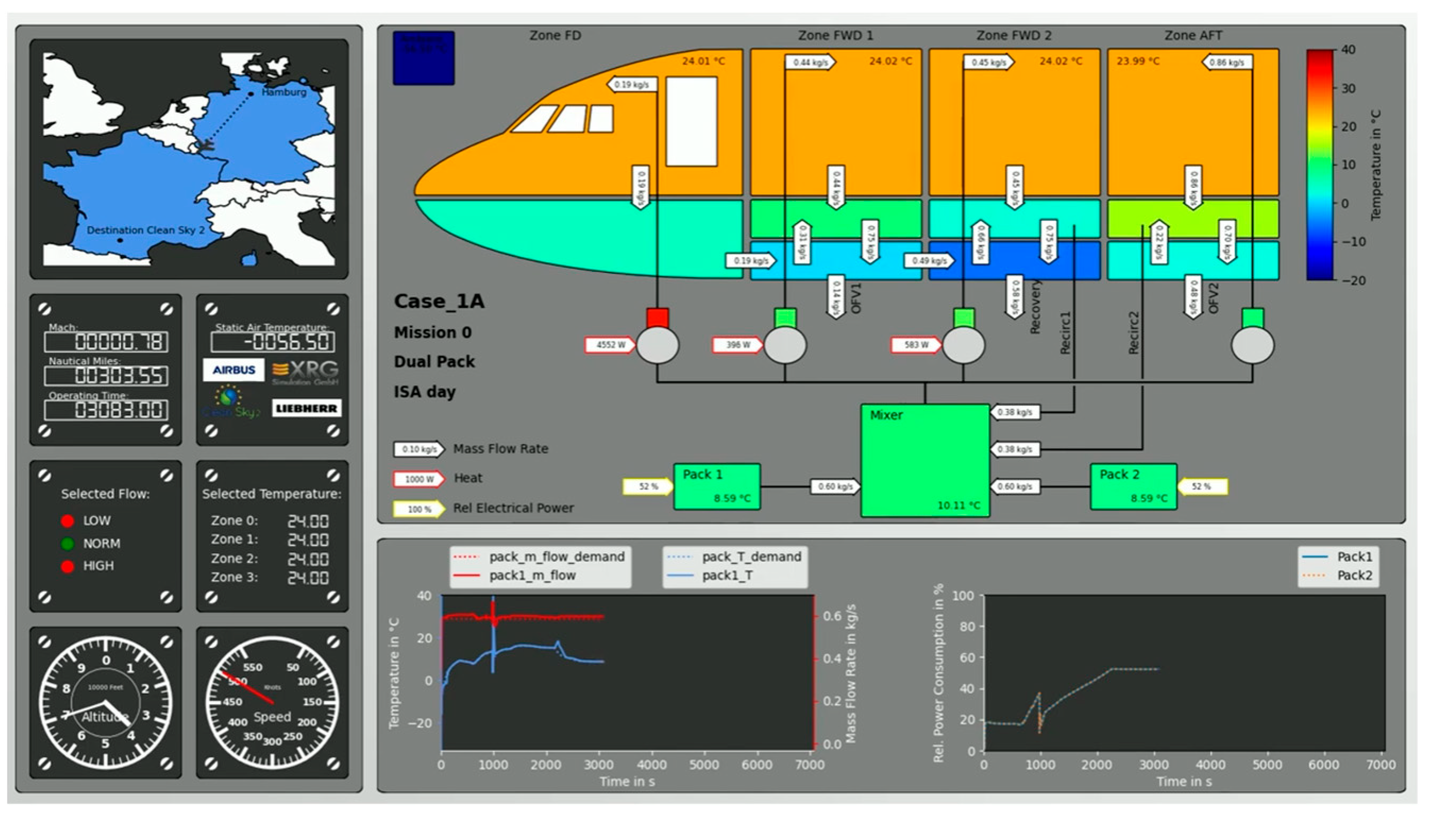Screen dimensions: 1430x815
Task: Click the dark blue ambient temperature square
Action: point(424,58)
